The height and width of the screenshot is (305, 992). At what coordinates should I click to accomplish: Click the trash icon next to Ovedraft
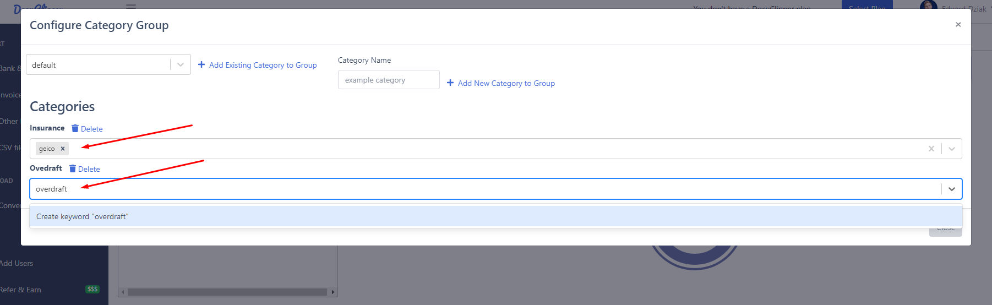73,168
